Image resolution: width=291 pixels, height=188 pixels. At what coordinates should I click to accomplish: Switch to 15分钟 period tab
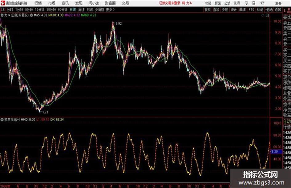point(39,10)
